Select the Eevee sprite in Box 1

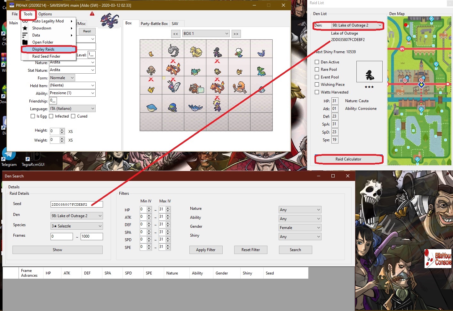click(239, 72)
